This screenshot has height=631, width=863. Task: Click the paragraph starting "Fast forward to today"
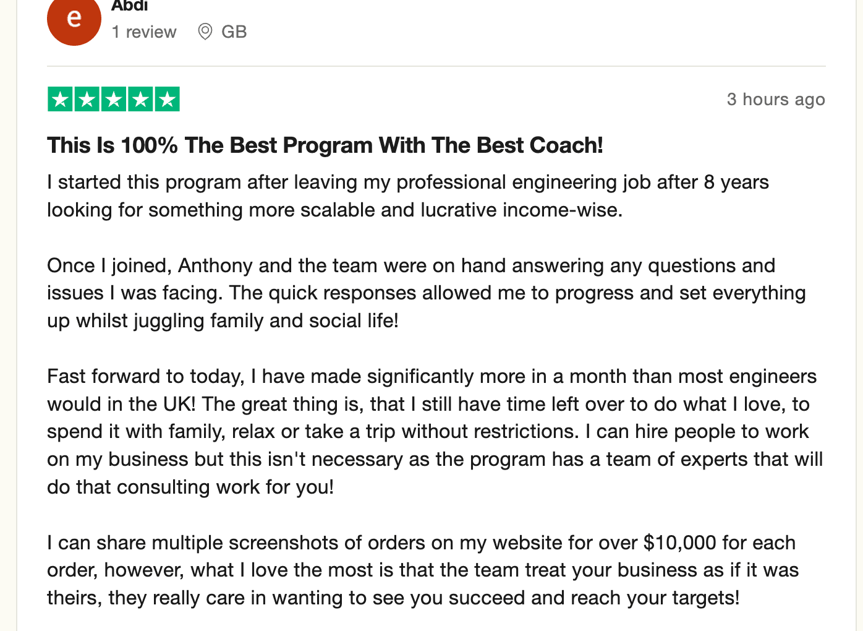tap(433, 431)
